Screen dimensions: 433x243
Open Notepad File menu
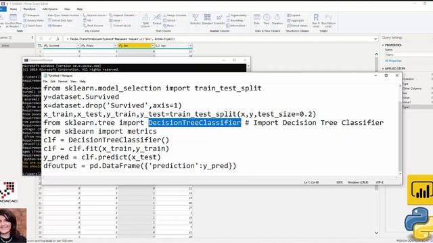(x=45, y=82)
